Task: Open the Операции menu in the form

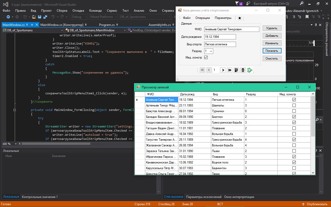Action: pyautogui.click(x=202, y=18)
